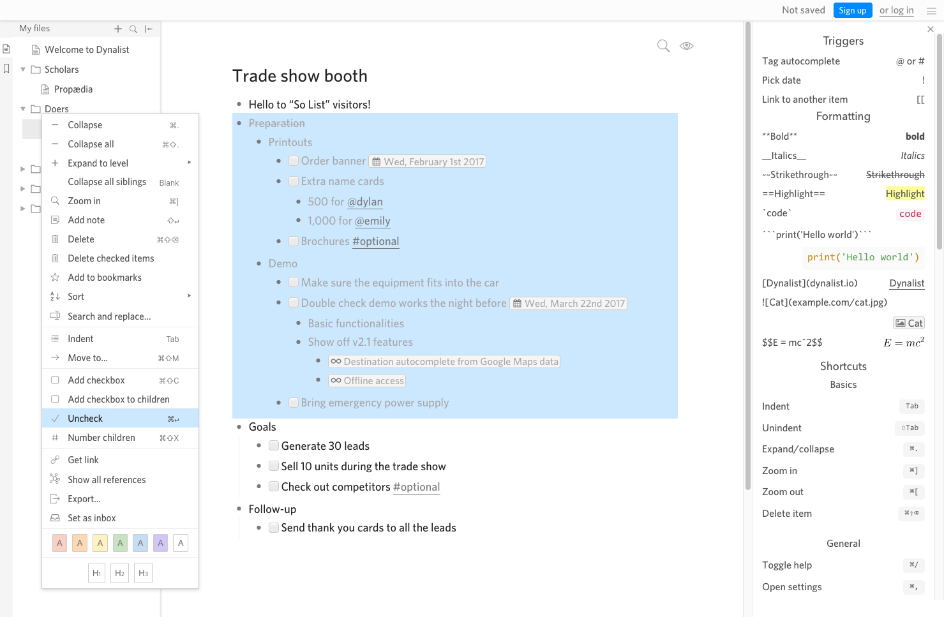Set heading level H1
The image size is (944, 617).
point(96,573)
